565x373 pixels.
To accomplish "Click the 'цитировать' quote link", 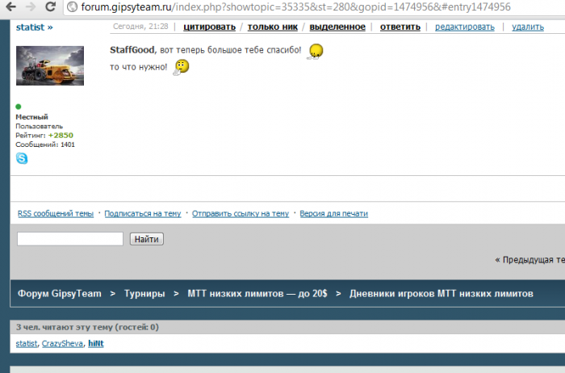I will (x=209, y=27).
